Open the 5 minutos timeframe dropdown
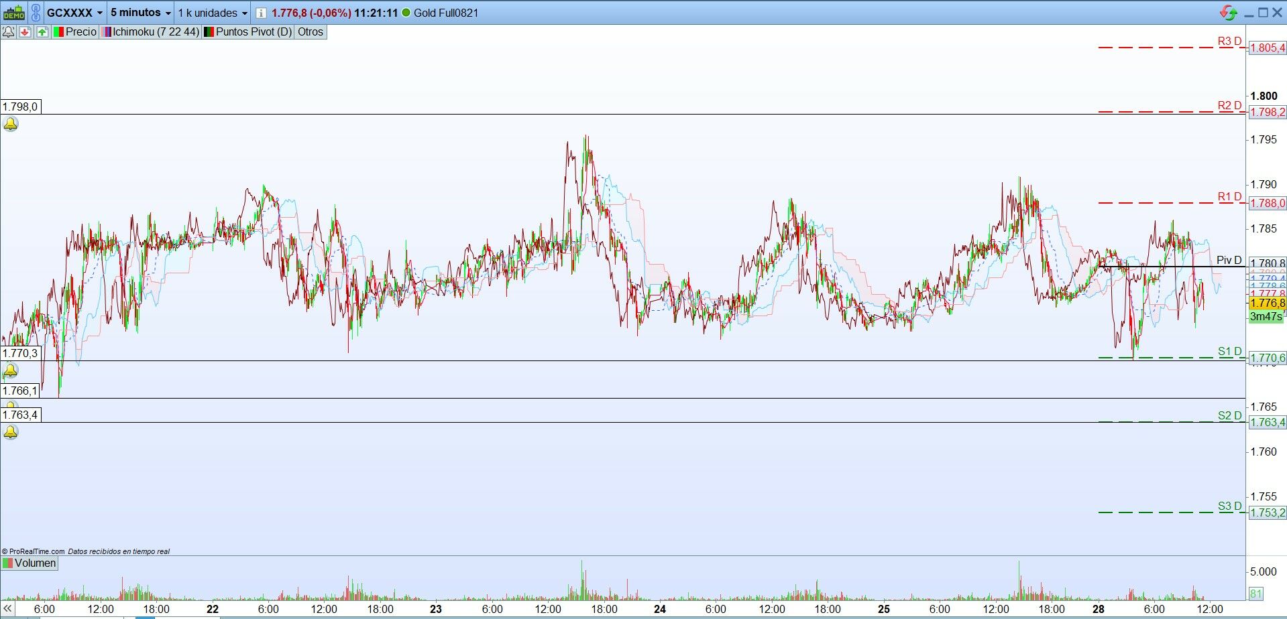 point(140,13)
